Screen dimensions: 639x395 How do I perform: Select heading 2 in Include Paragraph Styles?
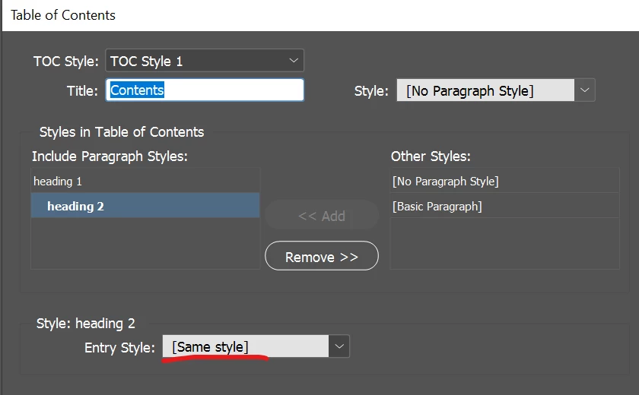pyautogui.click(x=145, y=206)
